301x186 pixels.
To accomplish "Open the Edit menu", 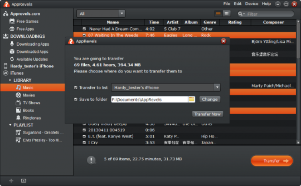I will 238,4.
